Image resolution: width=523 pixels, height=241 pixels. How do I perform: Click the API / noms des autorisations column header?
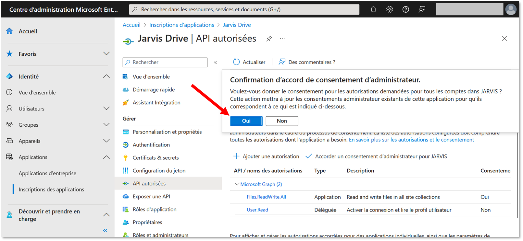point(268,171)
